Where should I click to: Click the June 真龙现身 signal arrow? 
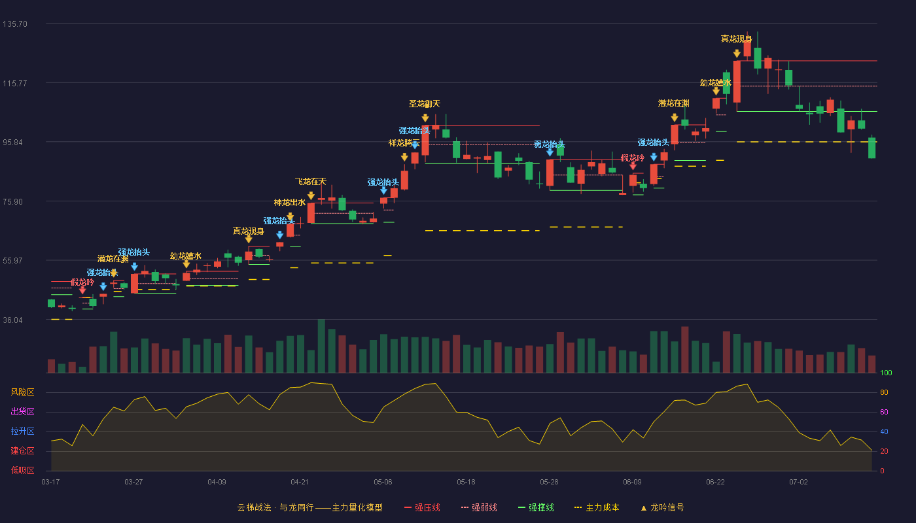[737, 54]
